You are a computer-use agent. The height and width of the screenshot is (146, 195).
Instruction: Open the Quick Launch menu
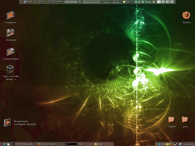55,2
